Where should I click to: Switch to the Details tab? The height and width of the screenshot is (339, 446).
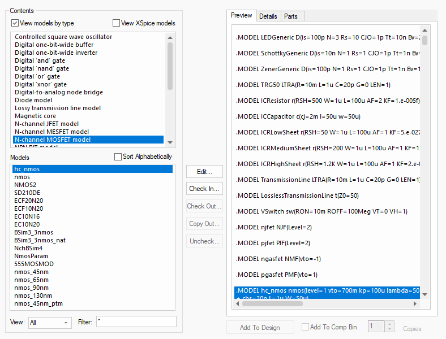point(268,16)
